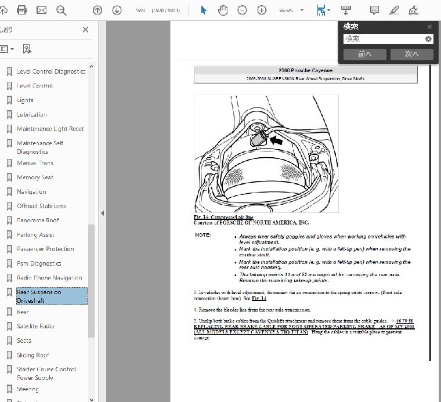Screen dimensions: 441x402
Task: Open the magnifier search tool in toolbar
Action: [61, 10]
